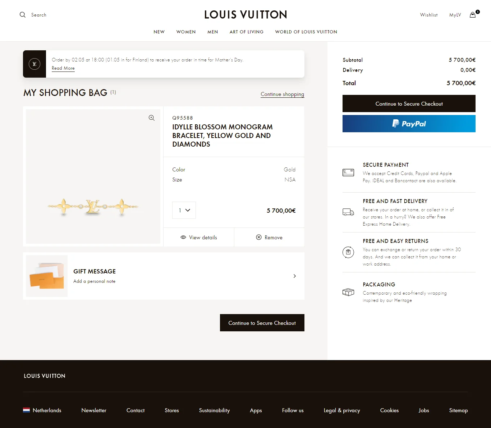
Task: Expand the Gift Message chevron arrow
Action: pyautogui.click(x=295, y=276)
